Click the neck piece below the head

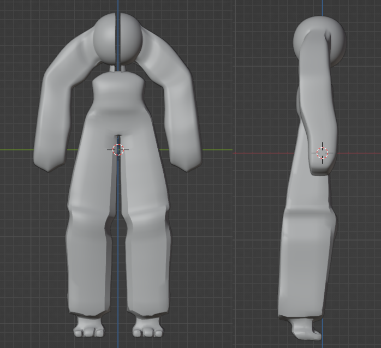(118, 68)
